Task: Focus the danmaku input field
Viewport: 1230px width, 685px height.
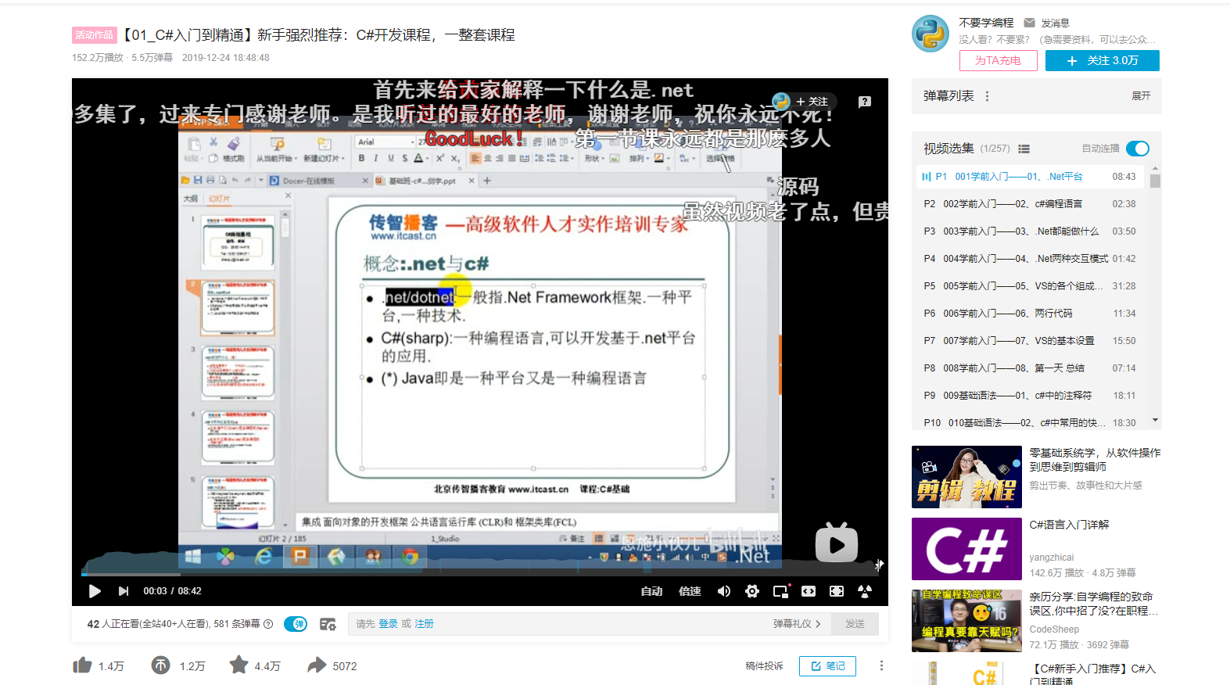Action: point(590,624)
